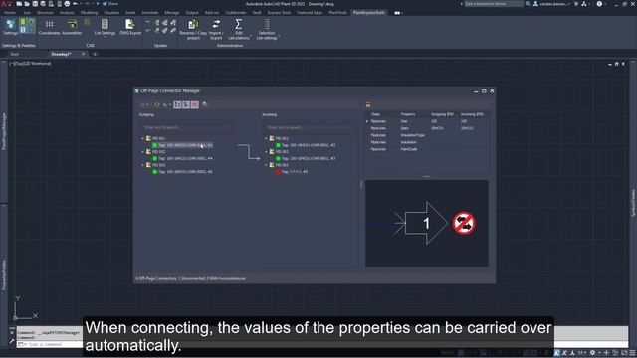Collapse the Outgoing PID-003 tree node
The height and width of the screenshot is (358, 637).
[143, 165]
